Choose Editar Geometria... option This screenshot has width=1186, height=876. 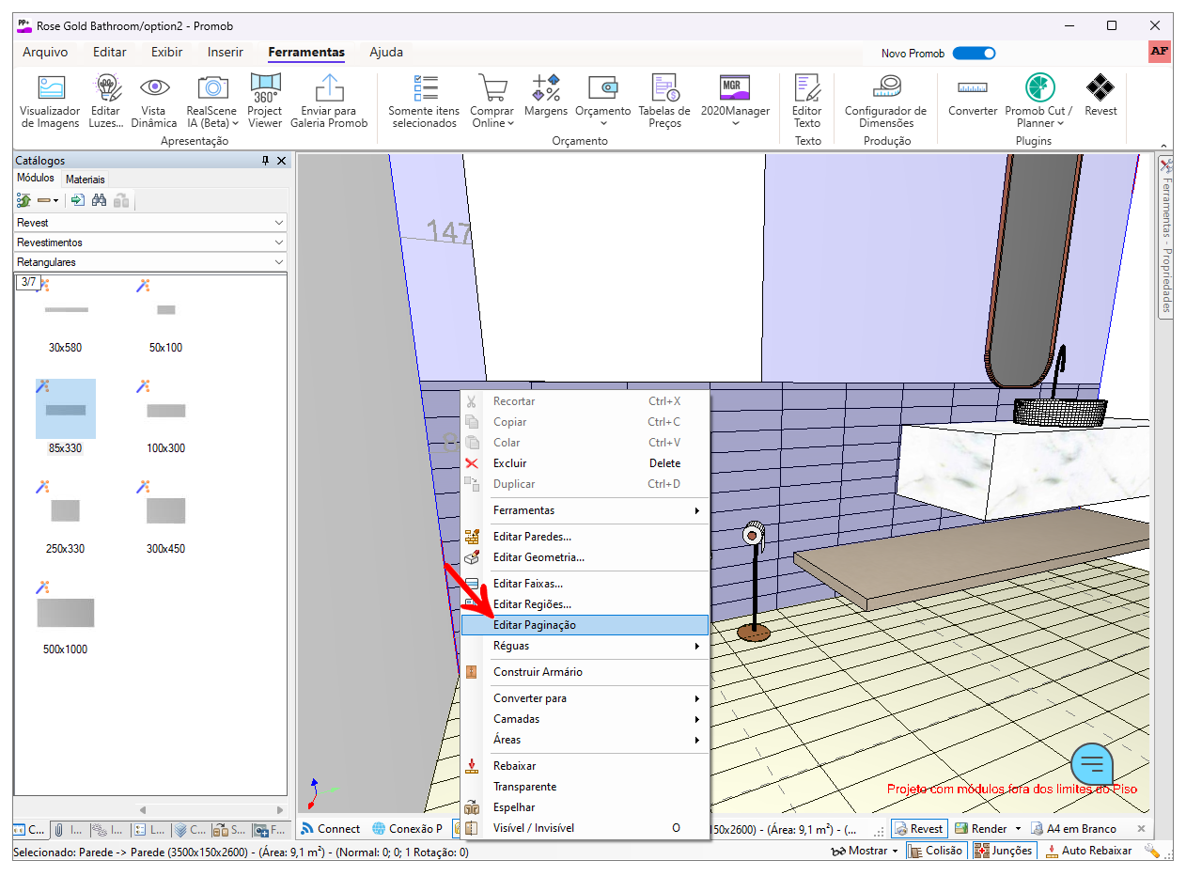(x=584, y=557)
